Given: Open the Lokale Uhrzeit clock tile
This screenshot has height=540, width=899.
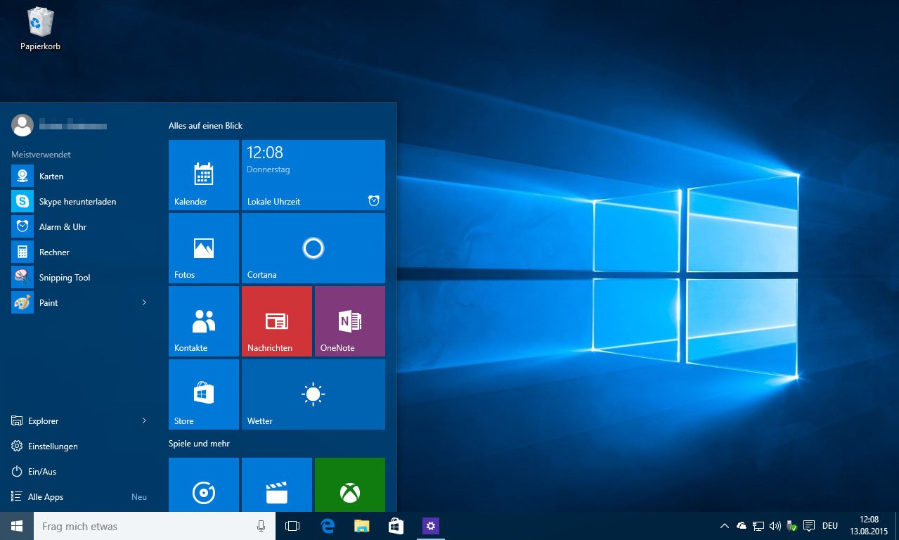Looking at the screenshot, I should click(x=313, y=175).
